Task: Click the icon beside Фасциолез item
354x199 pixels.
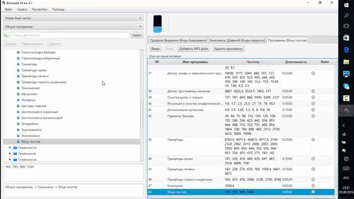Action: coord(18,94)
